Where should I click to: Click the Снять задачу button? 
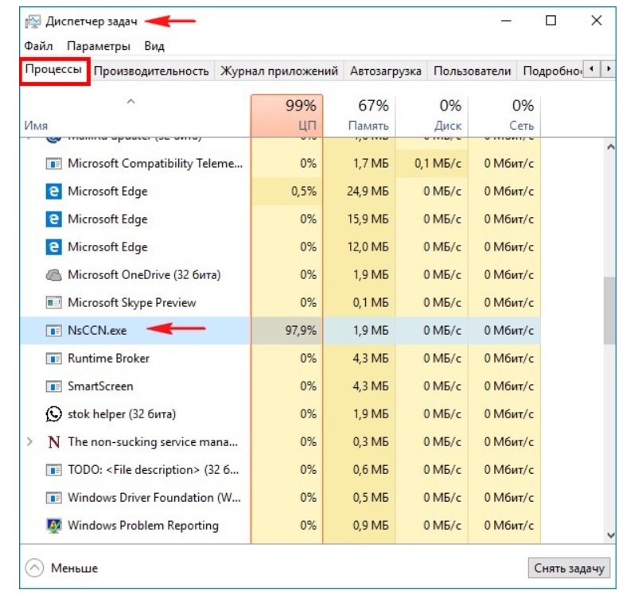coord(569,568)
